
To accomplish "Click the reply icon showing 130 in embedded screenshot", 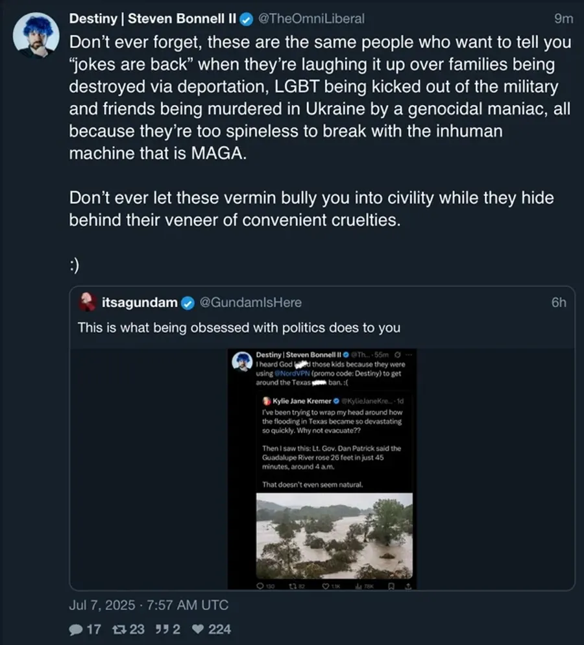I will 260,585.
